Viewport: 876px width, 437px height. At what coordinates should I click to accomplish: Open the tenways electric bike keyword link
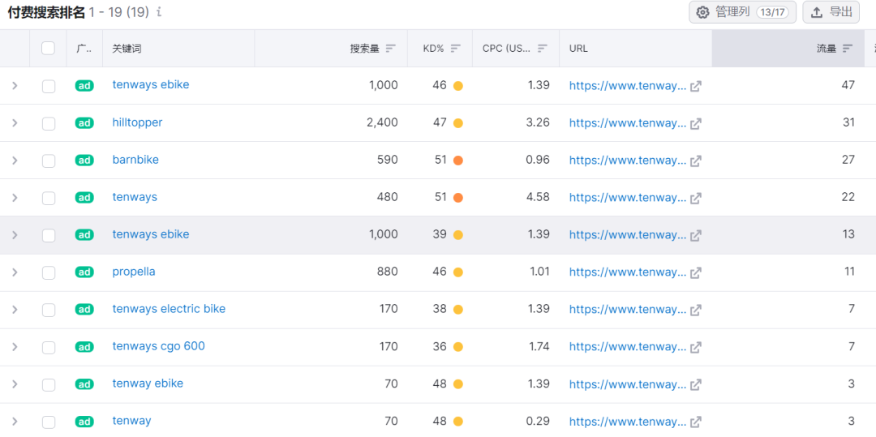[170, 309]
